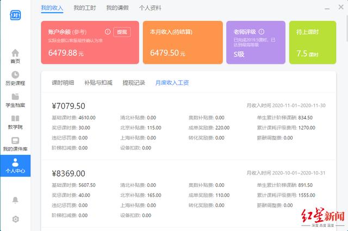Viewport: 348px width, 231px height.
Task: Click 单生累计阶梯课酬 834.50 entry
Action: point(285,117)
